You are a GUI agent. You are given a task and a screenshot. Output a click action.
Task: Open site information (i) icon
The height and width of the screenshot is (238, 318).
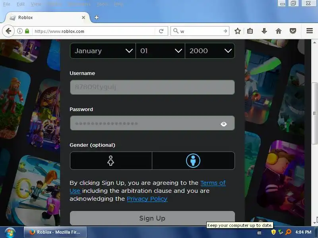(x=19, y=31)
